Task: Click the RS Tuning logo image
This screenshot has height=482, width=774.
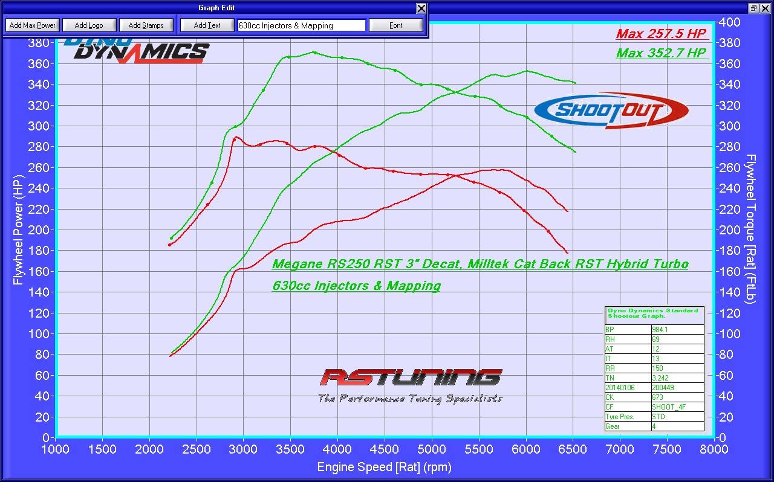Action: 411,384
